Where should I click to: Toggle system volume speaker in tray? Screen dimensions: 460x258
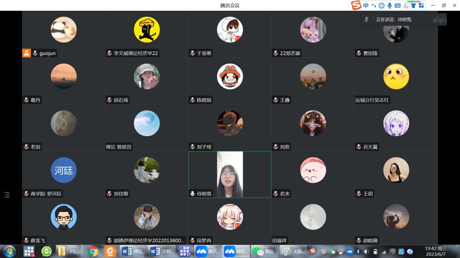(366, 252)
